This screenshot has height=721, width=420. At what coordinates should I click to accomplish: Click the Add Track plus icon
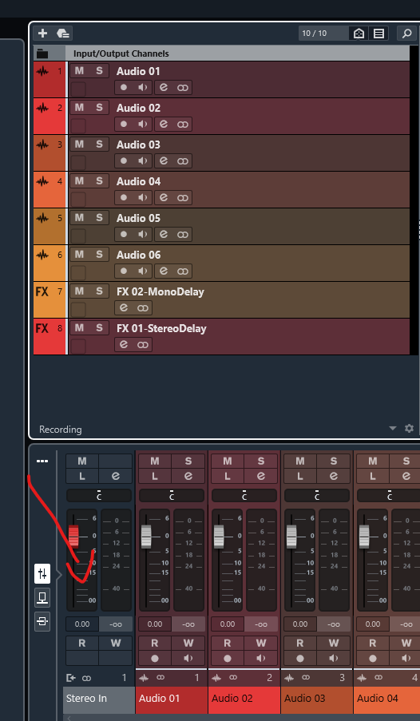[x=43, y=33]
